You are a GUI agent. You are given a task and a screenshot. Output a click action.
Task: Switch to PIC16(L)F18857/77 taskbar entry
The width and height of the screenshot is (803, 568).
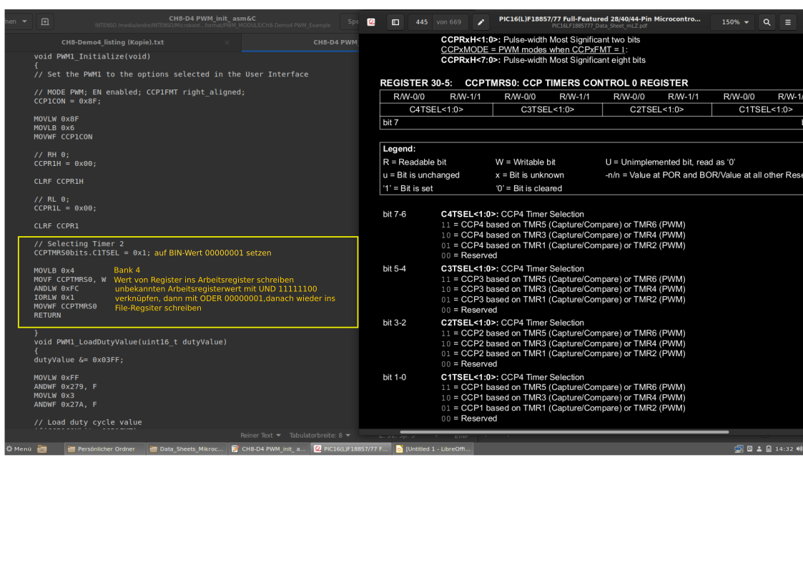pos(351,449)
